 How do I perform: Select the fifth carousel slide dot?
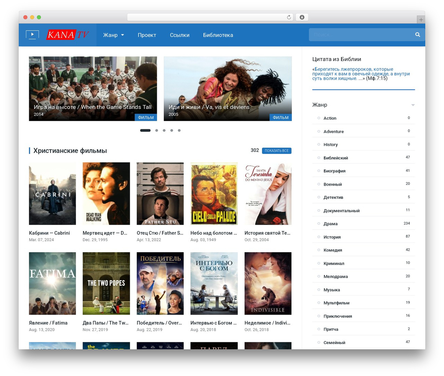coord(179,130)
